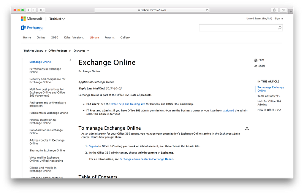Open Anti-spam and anti-malware protection
304x194 pixels.
[48, 104]
